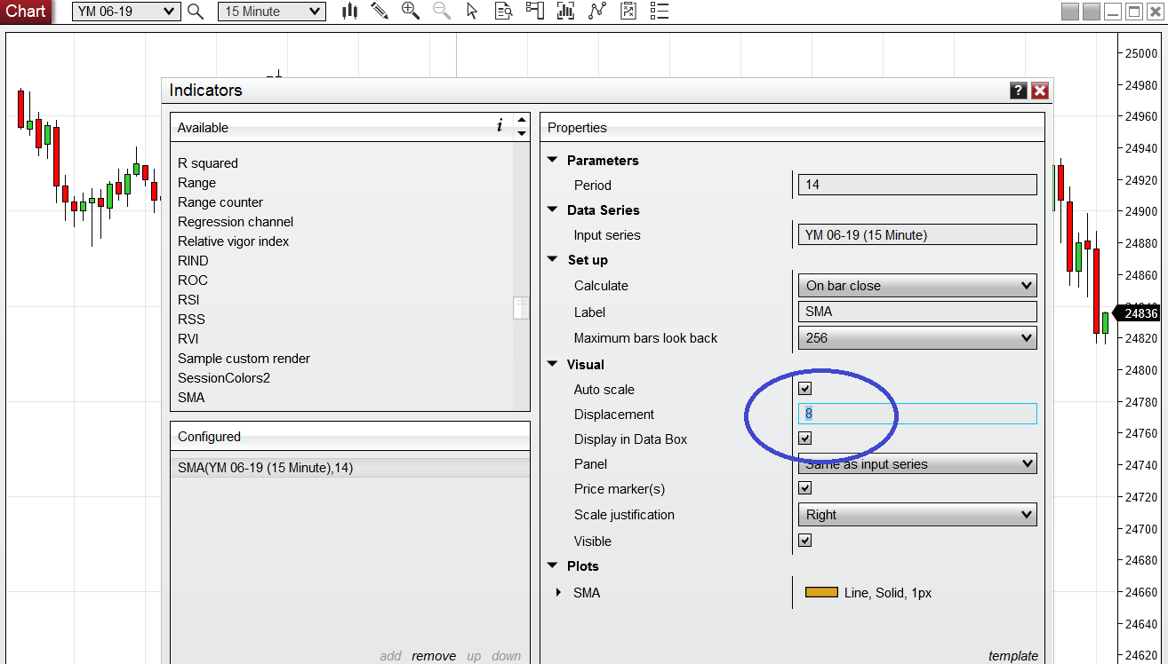Select R squared in Available list

point(208,163)
